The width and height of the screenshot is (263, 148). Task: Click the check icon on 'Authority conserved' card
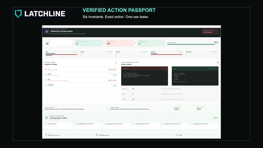click(x=46, y=124)
